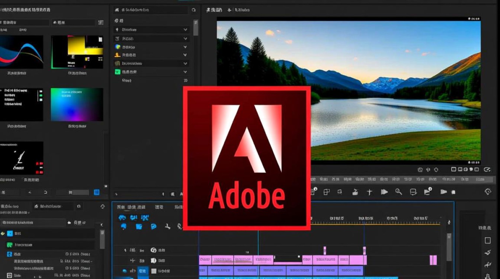Click the blue tag icon in timeline tools
Image resolution: width=500 pixels, height=279 pixels.
tap(153, 227)
